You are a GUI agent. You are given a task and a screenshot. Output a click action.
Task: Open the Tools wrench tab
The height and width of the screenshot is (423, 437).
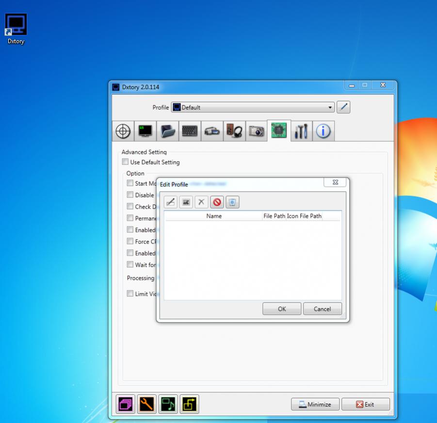tap(301, 131)
